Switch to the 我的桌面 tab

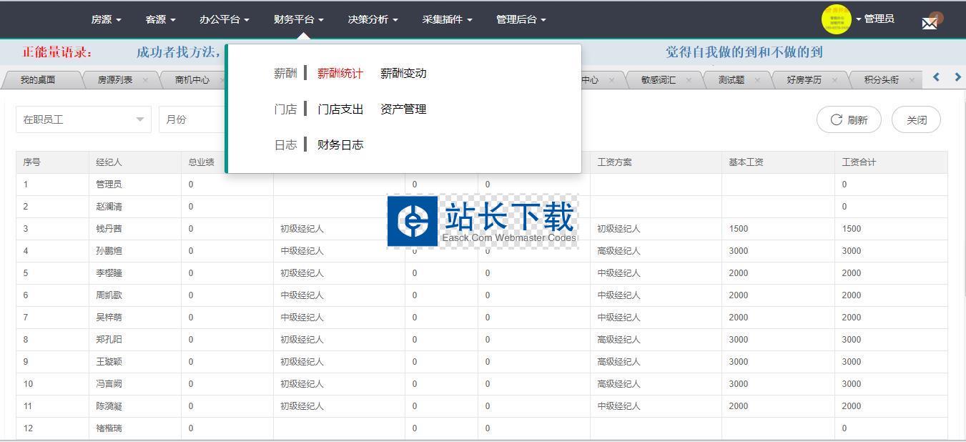(x=38, y=80)
